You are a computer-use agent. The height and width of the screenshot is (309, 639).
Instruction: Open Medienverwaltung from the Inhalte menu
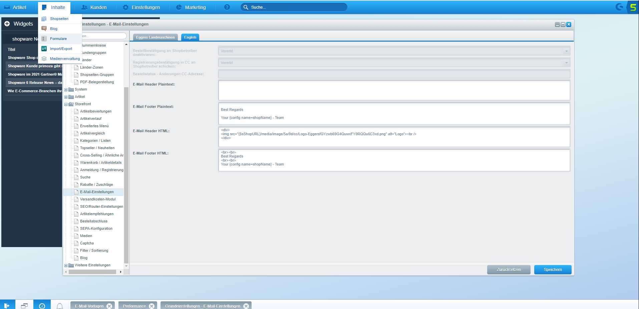65,59
